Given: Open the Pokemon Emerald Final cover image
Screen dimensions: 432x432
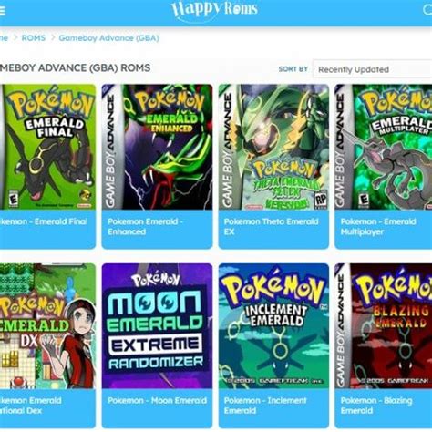Looking at the screenshot, I should (x=47, y=147).
